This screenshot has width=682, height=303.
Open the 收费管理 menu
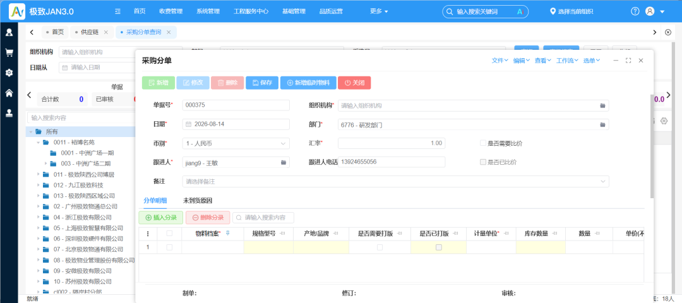click(171, 12)
